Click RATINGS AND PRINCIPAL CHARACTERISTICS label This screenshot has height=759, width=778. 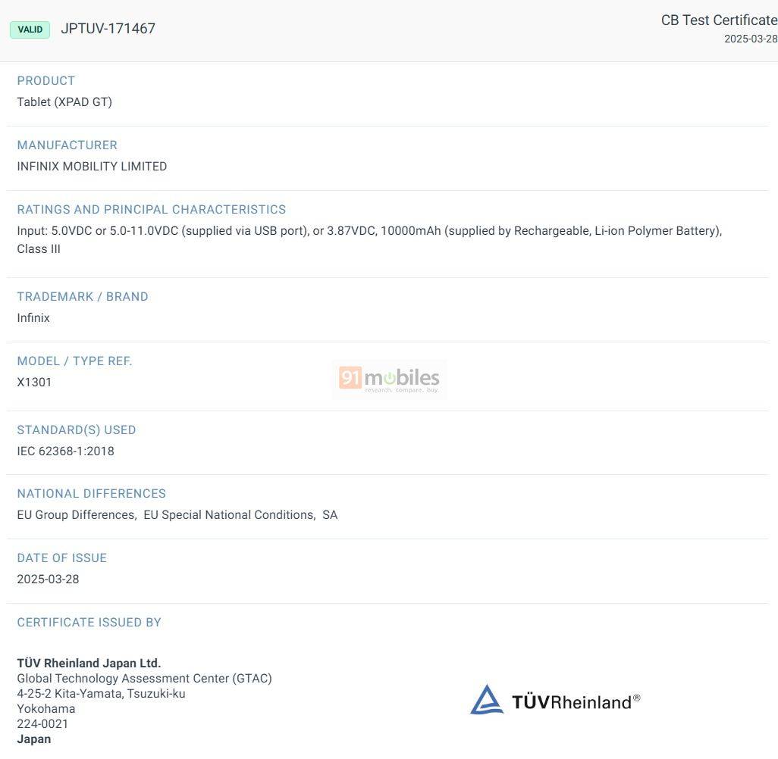(152, 210)
